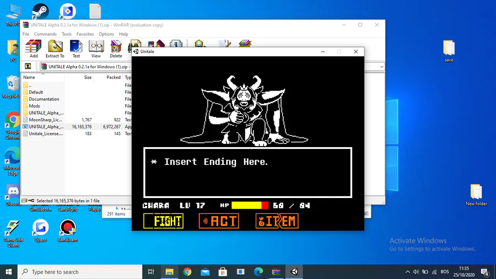Viewport: 496px width, 279px height.
Task: Open the Favorites menu in WinRAR
Action: (85, 34)
